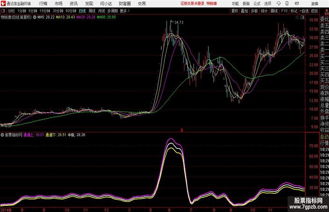
Task: Open the 版面 menu
Action: pyautogui.click(x=246, y=3)
